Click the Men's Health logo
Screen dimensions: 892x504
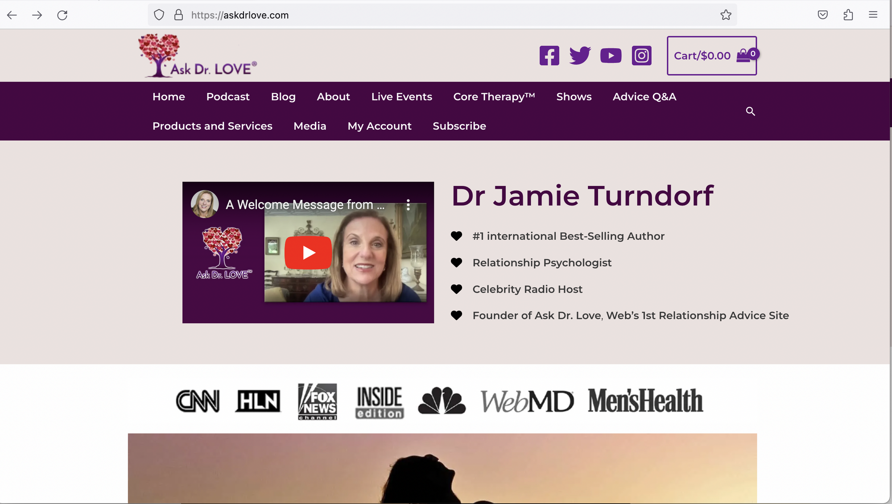646,400
